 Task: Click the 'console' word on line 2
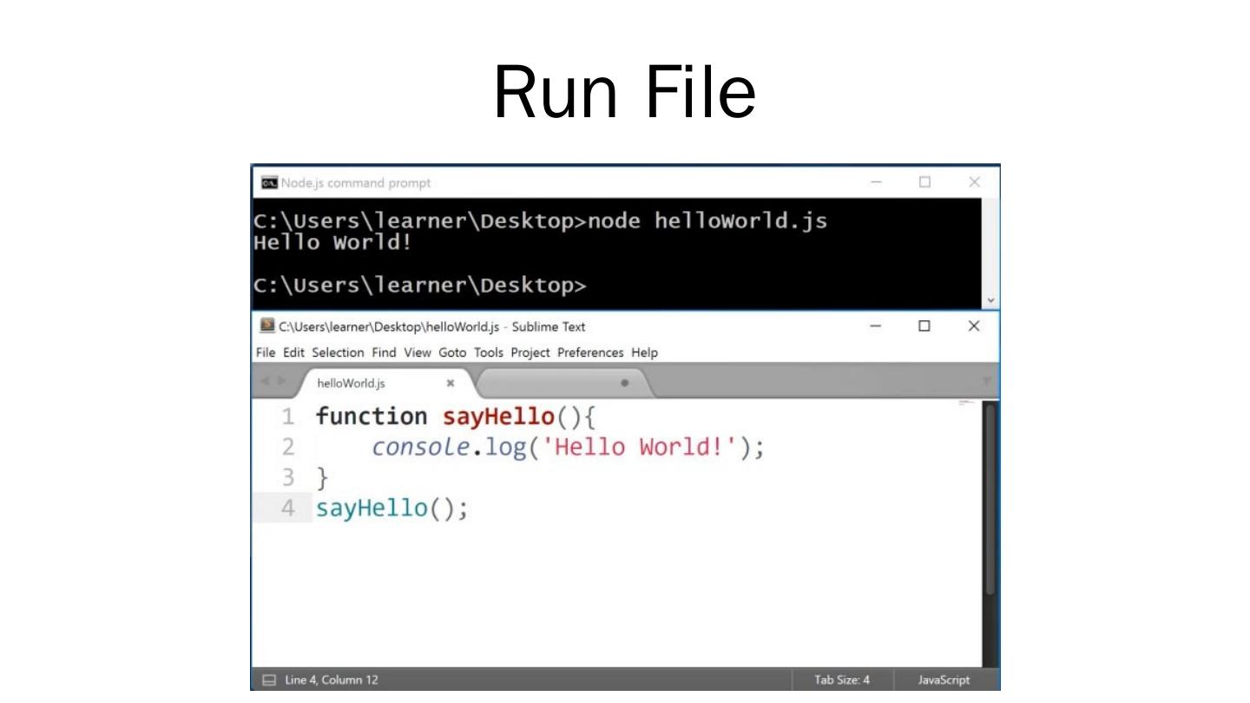pos(421,447)
